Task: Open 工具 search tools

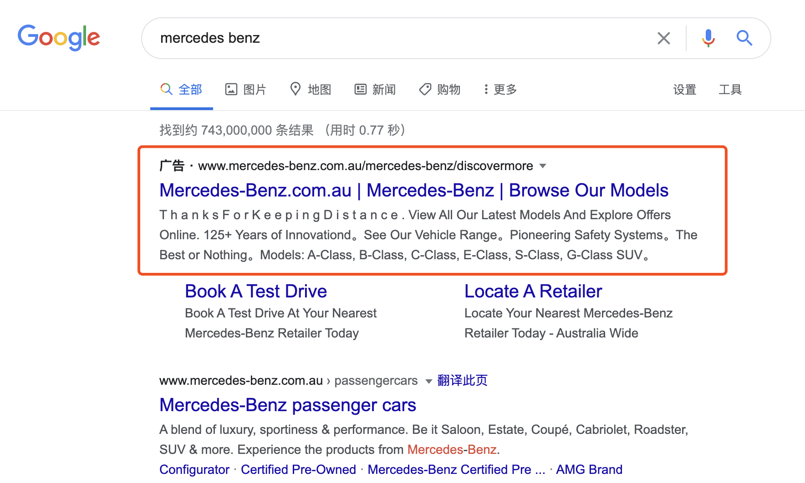Action: [x=730, y=90]
